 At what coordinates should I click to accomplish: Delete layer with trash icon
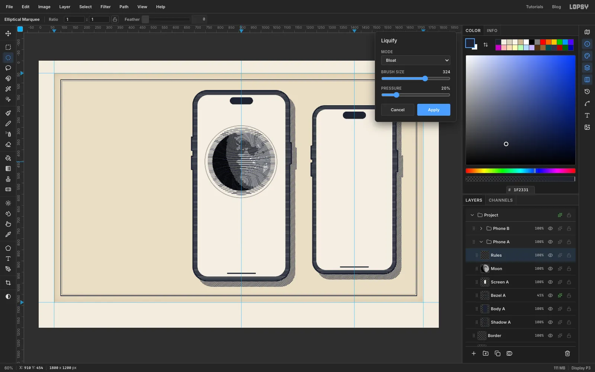pos(567,353)
